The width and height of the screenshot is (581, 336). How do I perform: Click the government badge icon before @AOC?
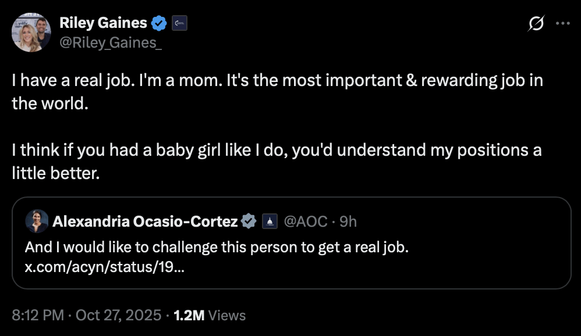(x=270, y=221)
